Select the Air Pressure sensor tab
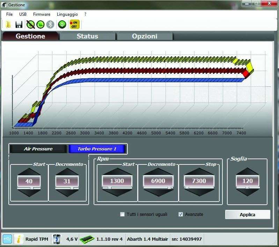279x247 pixels. coord(38,149)
